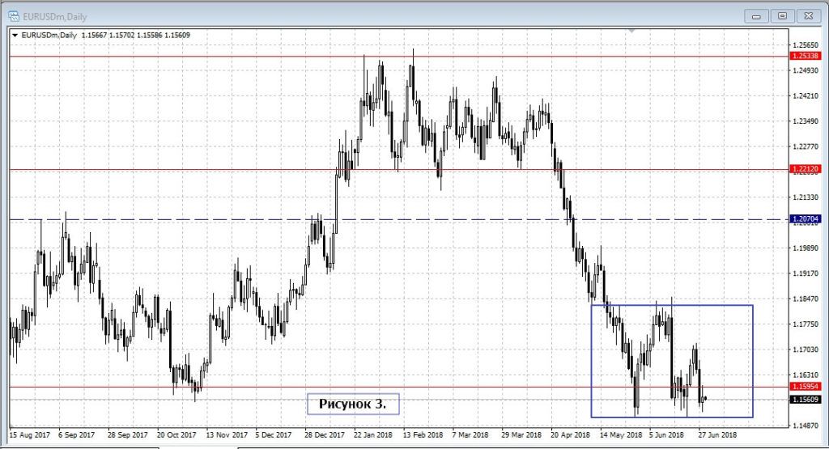Click the 1.19170 value on price scale
829x449 pixels.
(806, 274)
